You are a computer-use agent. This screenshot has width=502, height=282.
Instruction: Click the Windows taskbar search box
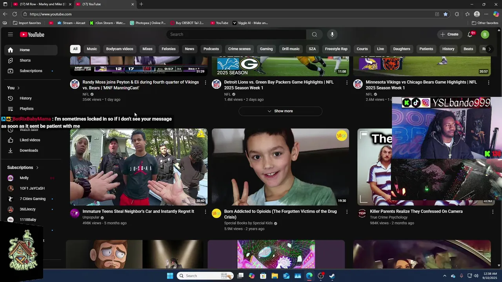[205, 276]
